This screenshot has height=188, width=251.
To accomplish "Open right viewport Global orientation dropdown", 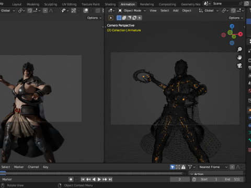I will [x=209, y=10].
